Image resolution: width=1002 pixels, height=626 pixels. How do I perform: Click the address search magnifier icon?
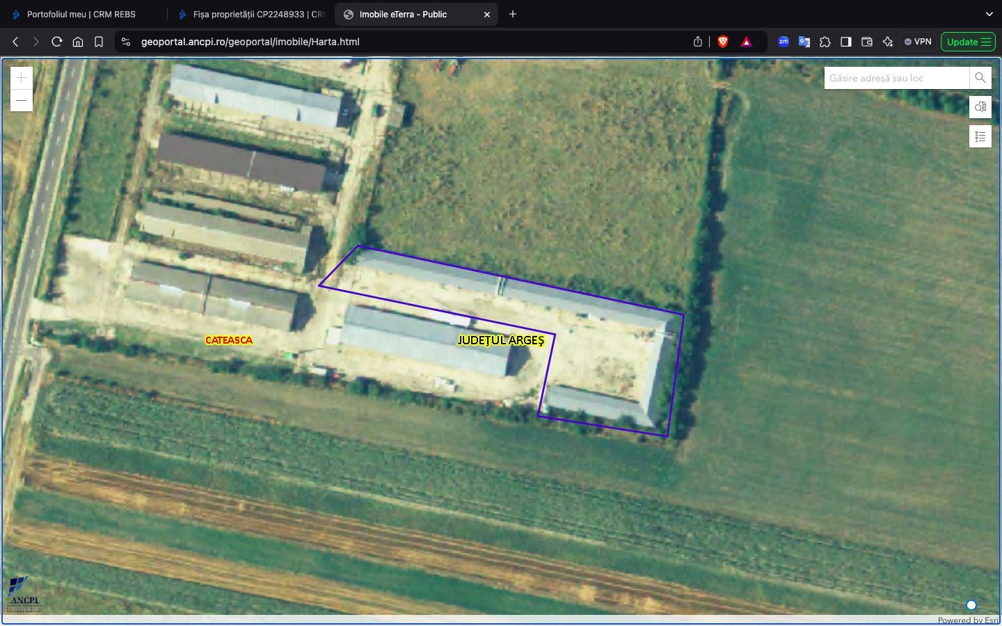[980, 78]
